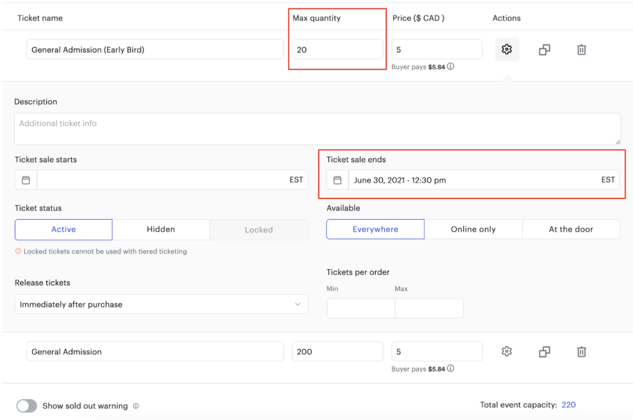Viewport: 633px width, 420px height.
Task: Open Ticket sale ends date picker field
Action: [x=456, y=179]
